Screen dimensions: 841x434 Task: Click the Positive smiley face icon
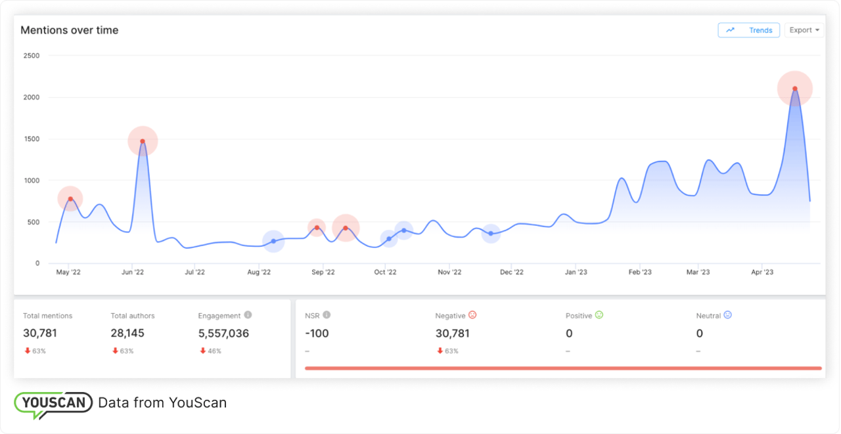point(599,315)
